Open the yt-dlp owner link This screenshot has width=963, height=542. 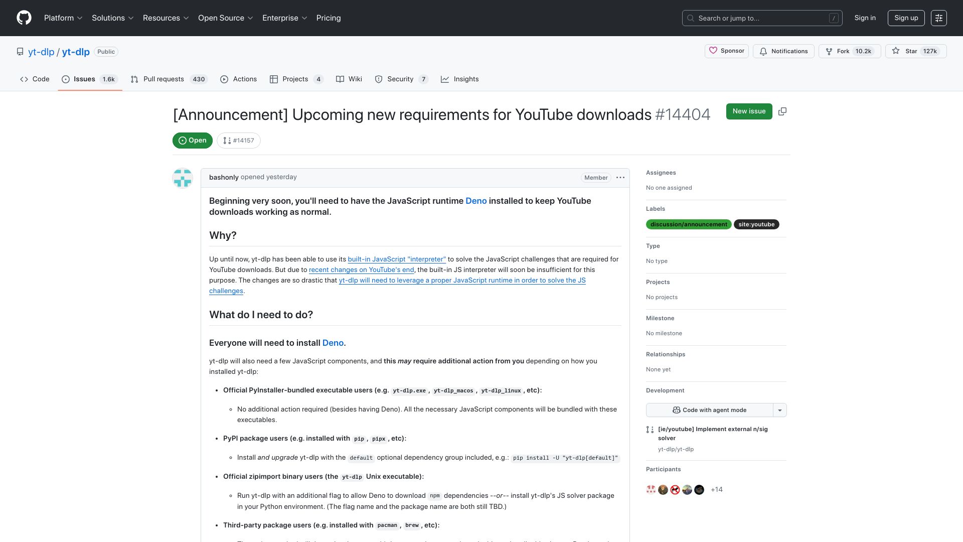click(x=41, y=52)
